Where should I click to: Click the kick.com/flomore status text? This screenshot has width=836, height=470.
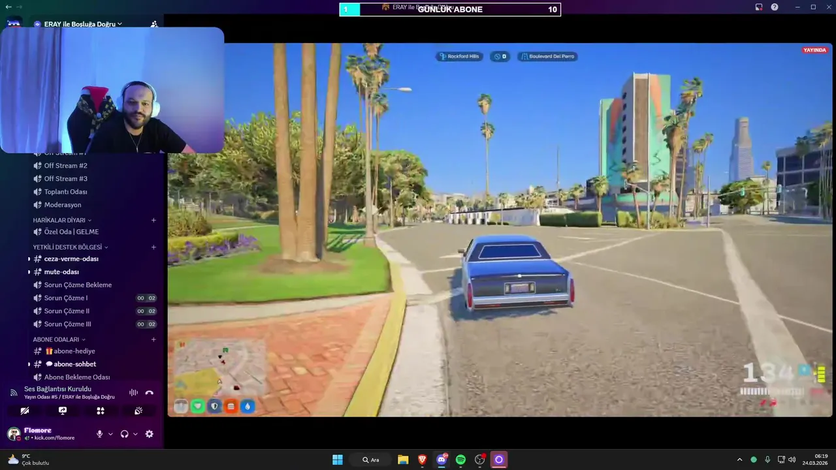click(54, 438)
